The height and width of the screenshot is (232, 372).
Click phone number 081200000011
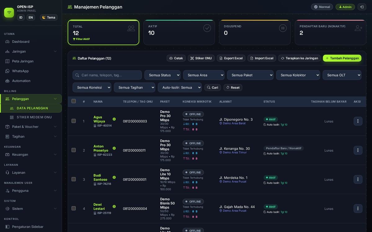[134, 150]
